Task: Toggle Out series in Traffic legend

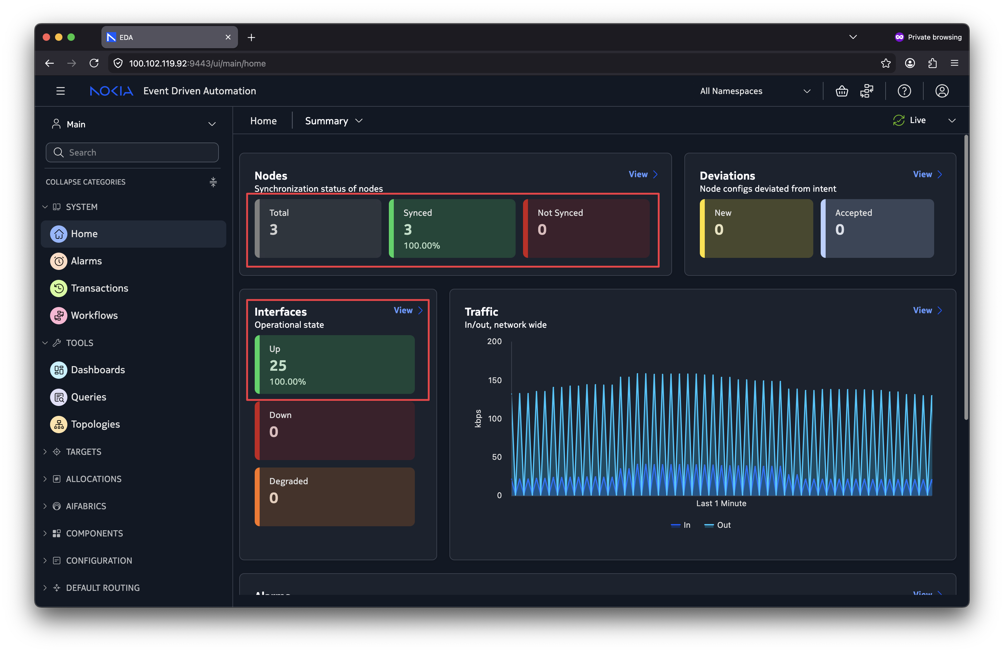Action: (x=717, y=525)
